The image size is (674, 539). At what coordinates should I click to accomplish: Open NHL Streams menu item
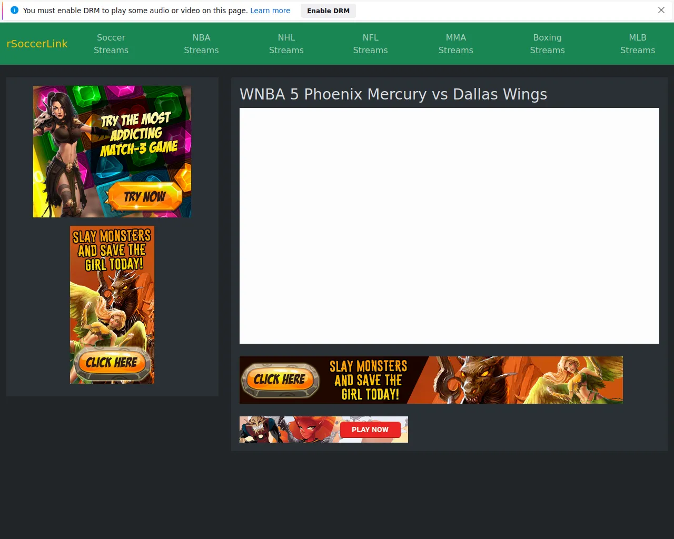coord(286,44)
